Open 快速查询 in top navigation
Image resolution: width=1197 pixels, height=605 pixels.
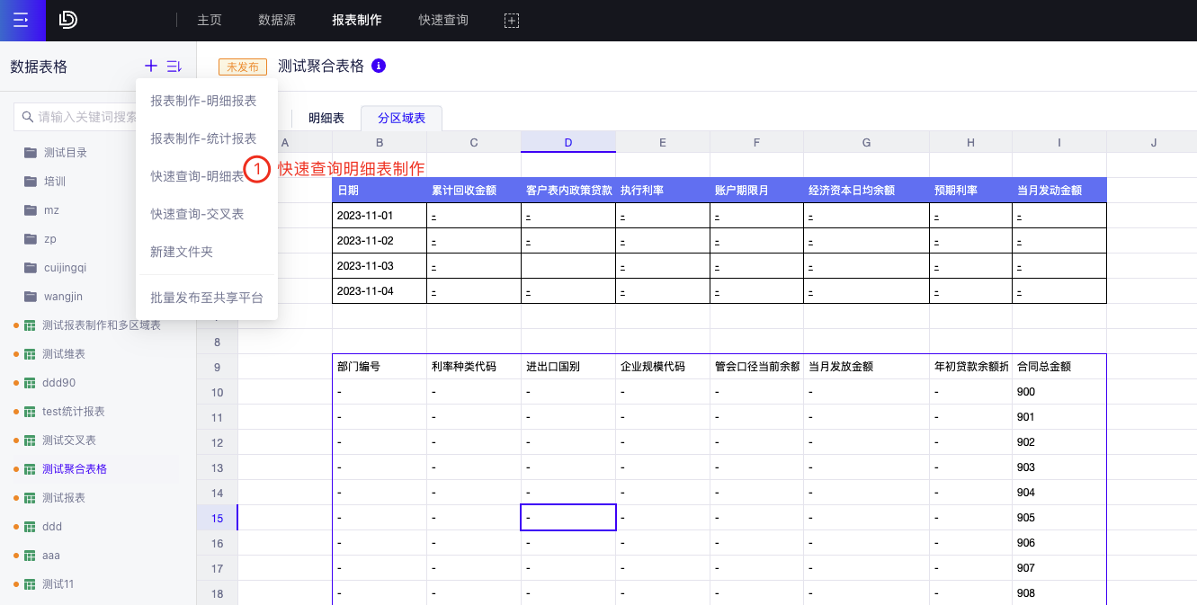point(443,20)
